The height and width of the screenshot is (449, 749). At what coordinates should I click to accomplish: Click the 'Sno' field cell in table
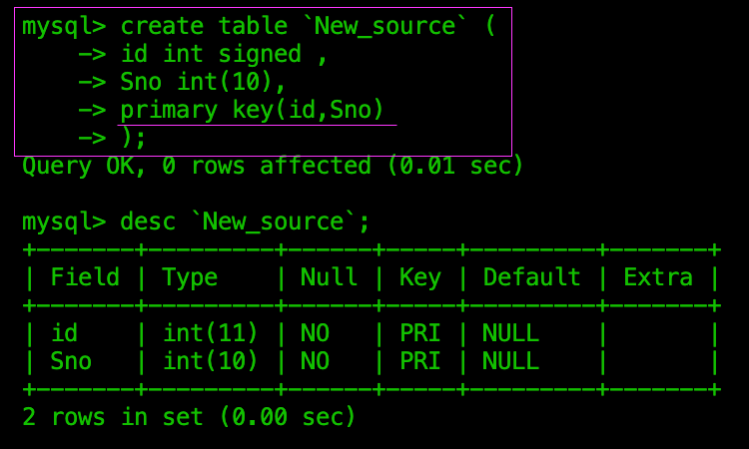pyautogui.click(x=71, y=361)
